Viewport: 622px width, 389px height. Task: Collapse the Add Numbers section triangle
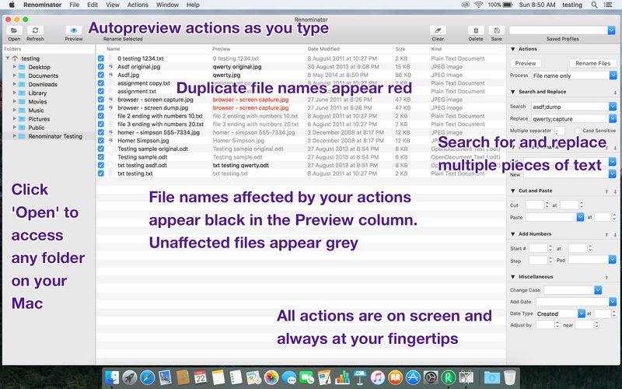click(x=512, y=234)
